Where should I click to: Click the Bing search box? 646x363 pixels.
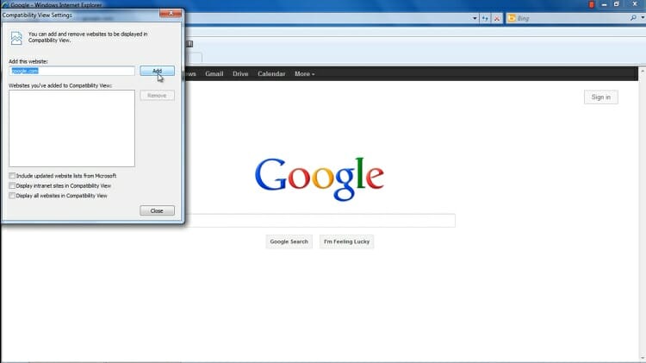[x=572, y=18]
